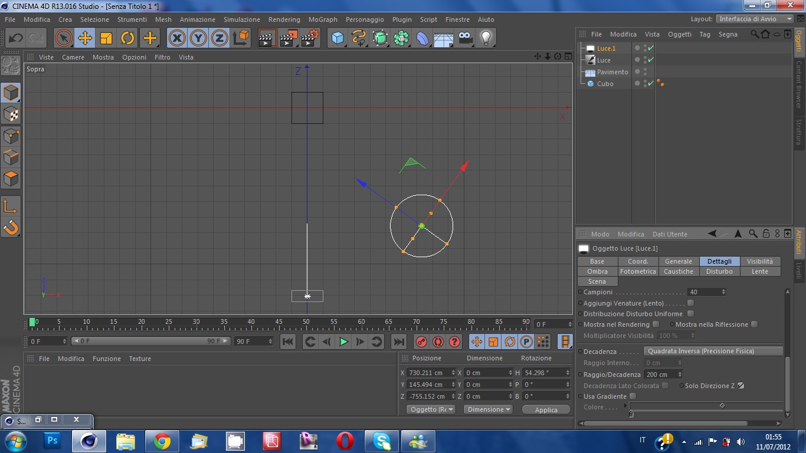Click the Scale tool icon
Screen dimensions: 806x453
pos(106,38)
